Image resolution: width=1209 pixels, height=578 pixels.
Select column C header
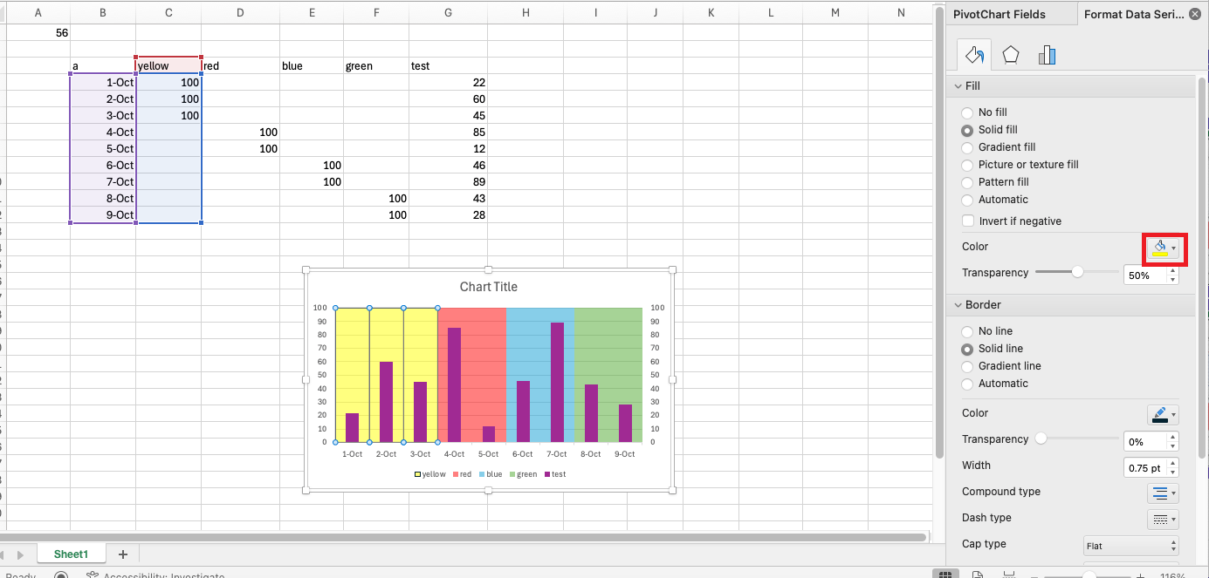pyautogui.click(x=168, y=12)
